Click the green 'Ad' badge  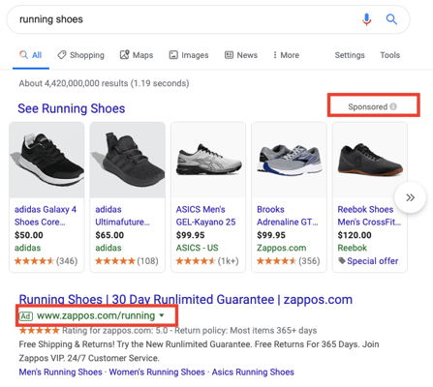(26, 316)
